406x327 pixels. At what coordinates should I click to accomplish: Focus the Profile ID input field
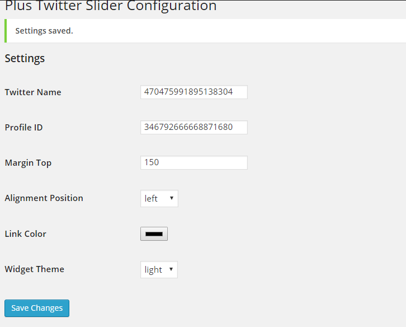coord(194,127)
